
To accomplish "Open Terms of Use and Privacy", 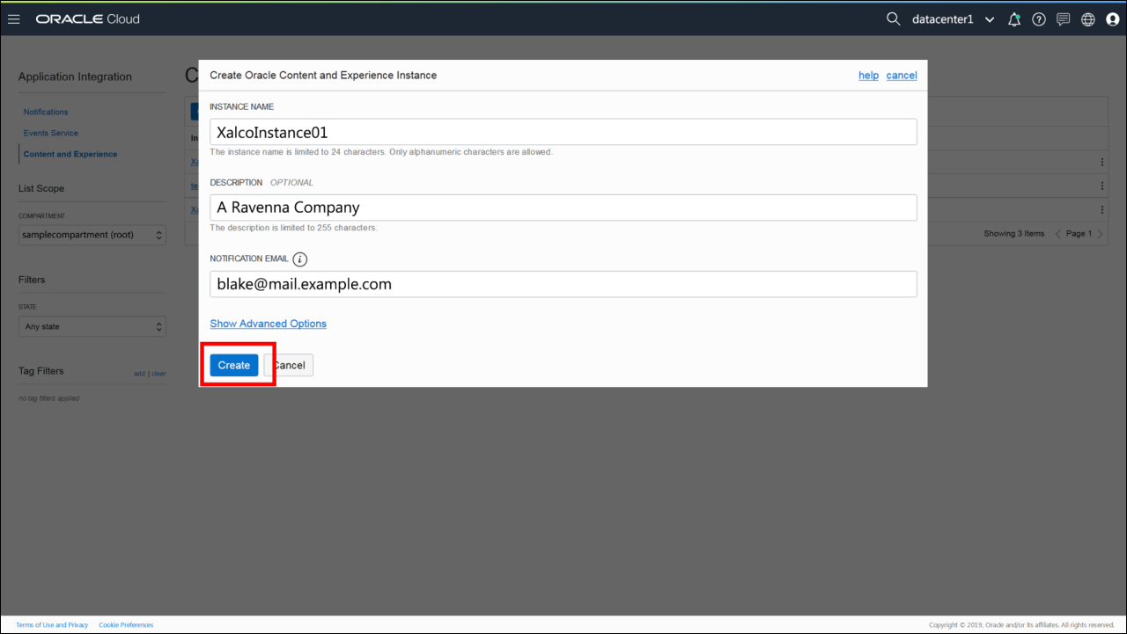I will [x=52, y=625].
